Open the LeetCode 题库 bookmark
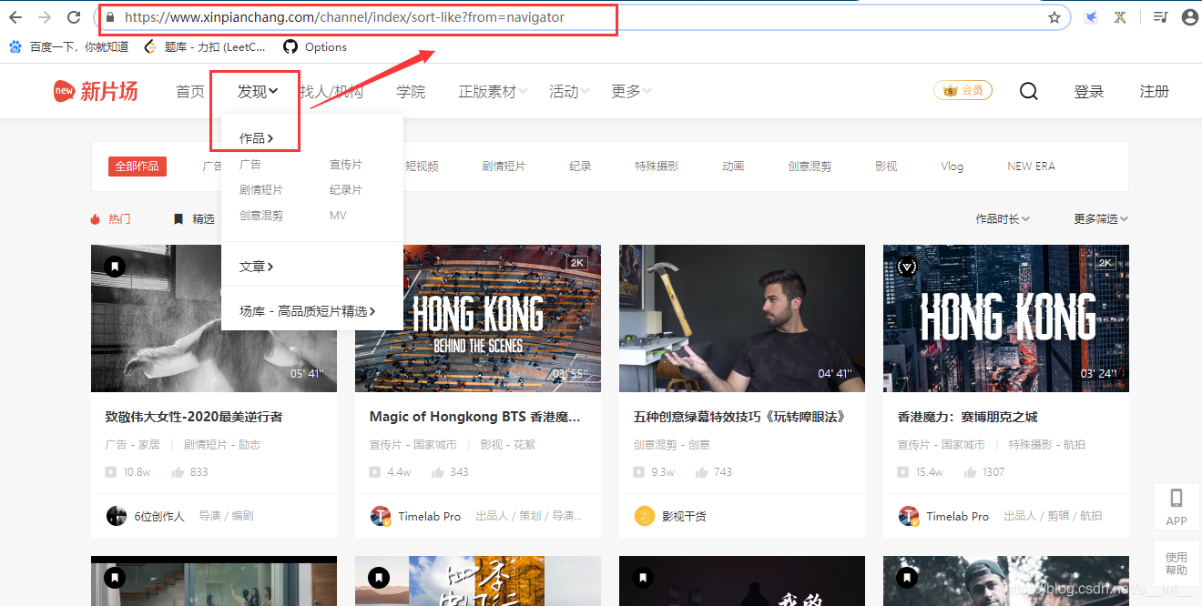 [206, 46]
